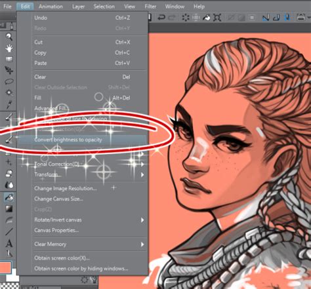This screenshot has height=289, width=311.
Task: Select the Decoration sparkle tool
Action: 9,162
